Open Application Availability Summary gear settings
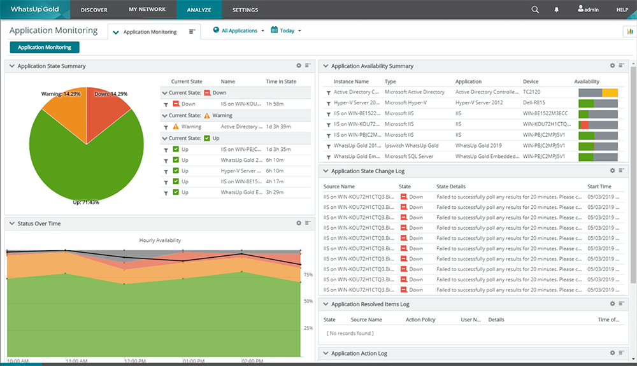 tap(612, 66)
